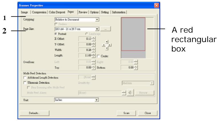The image size is (218, 121).
Task: Adjust the OverScan Right spinner
Action: (x=136, y=62)
